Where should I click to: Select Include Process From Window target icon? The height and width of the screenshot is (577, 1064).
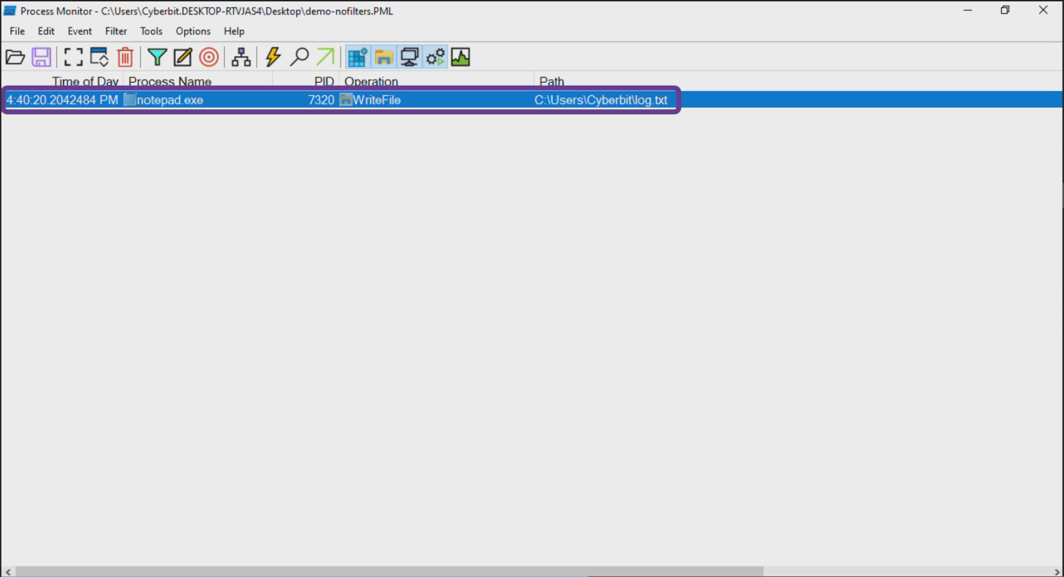click(x=209, y=57)
